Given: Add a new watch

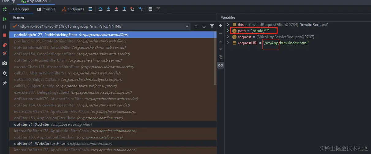Looking at the screenshot, I should point(221,26).
